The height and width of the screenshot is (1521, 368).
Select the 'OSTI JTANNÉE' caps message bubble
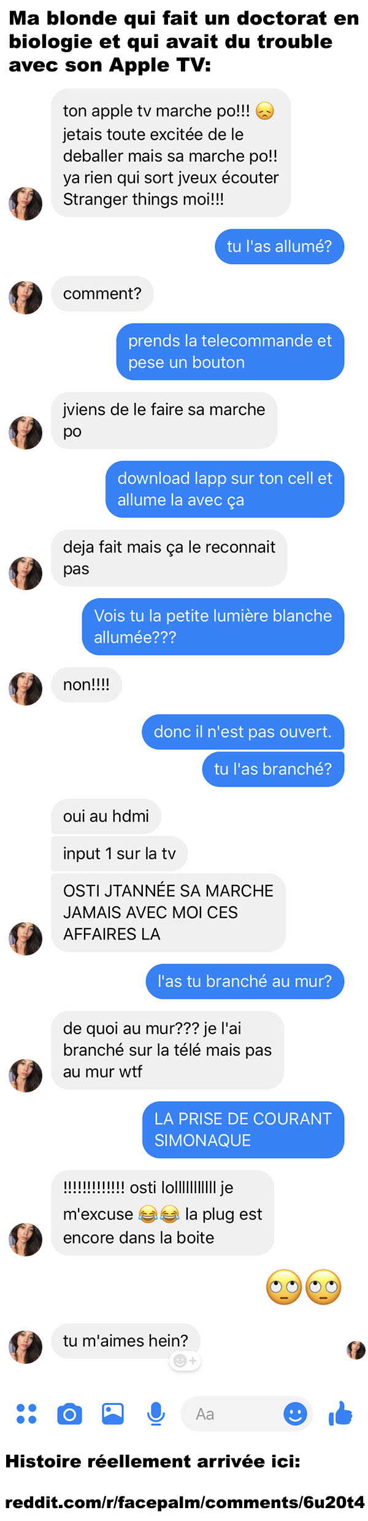(x=169, y=912)
